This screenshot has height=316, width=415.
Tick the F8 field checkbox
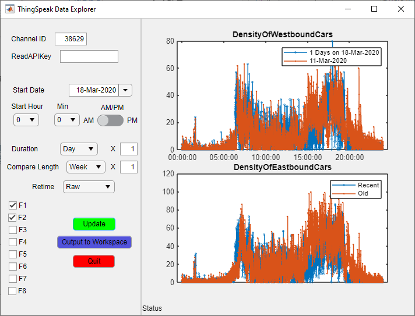[13, 291]
